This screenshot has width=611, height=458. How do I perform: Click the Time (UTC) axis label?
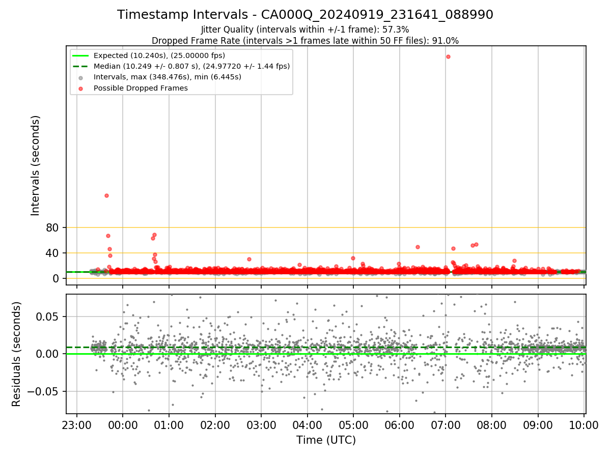point(326,440)
